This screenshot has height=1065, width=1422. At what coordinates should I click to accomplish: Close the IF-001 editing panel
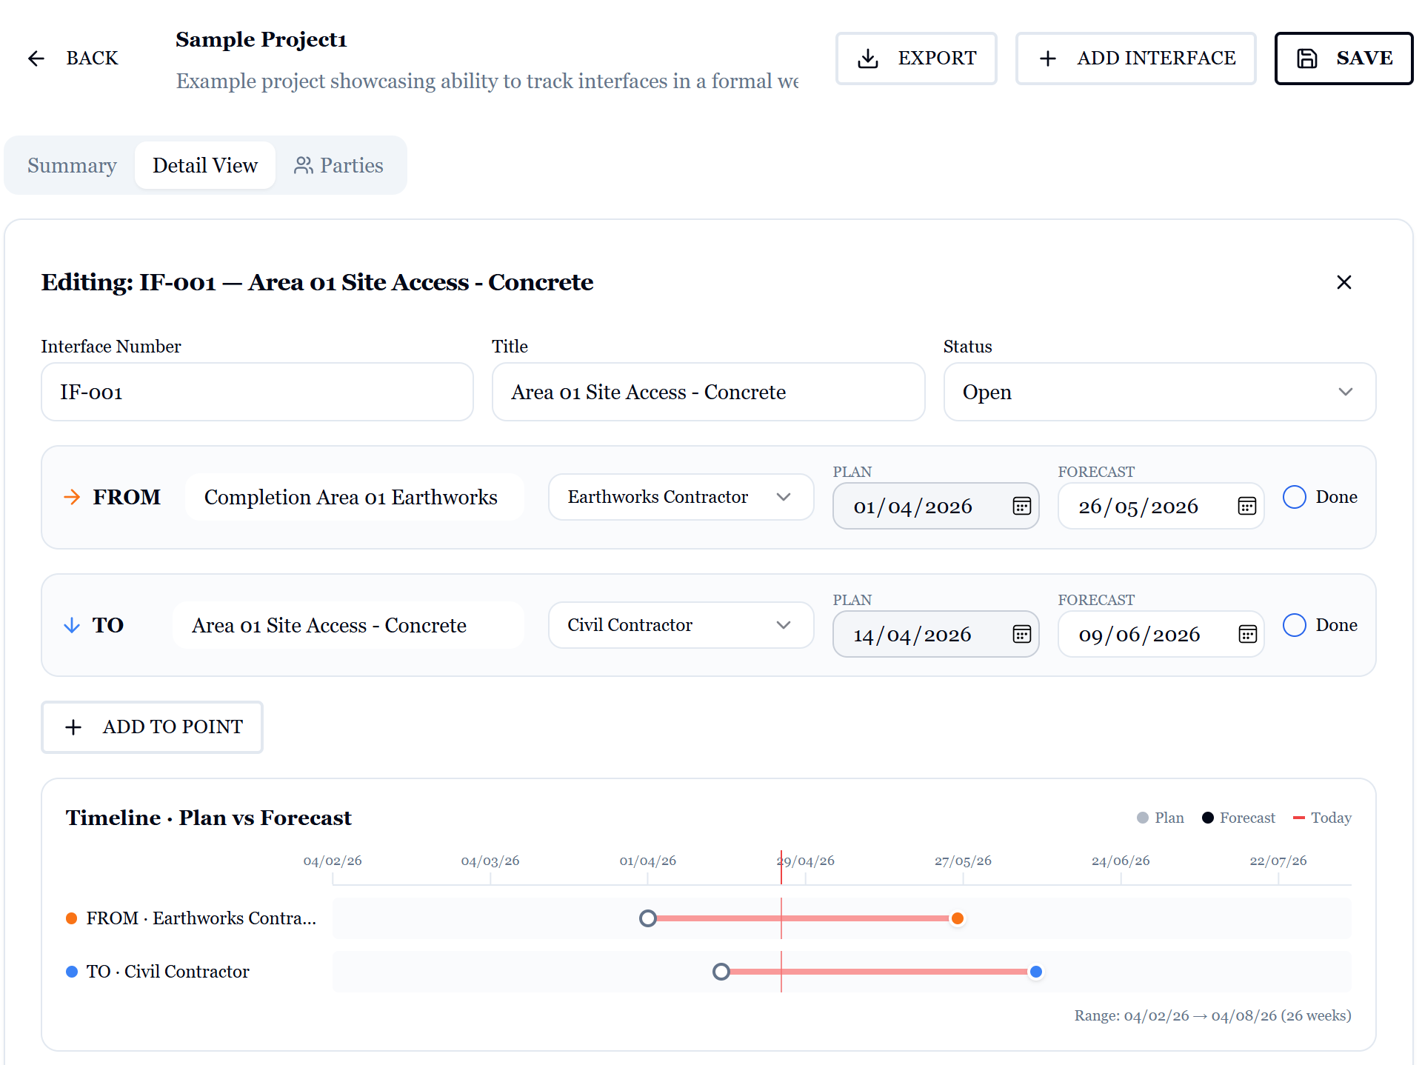coord(1344,282)
